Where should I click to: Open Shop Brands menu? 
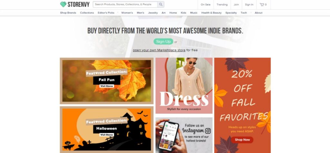pos(68,13)
